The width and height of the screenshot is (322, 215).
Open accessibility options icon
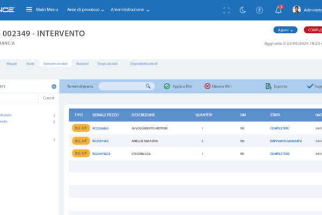pos(259,10)
